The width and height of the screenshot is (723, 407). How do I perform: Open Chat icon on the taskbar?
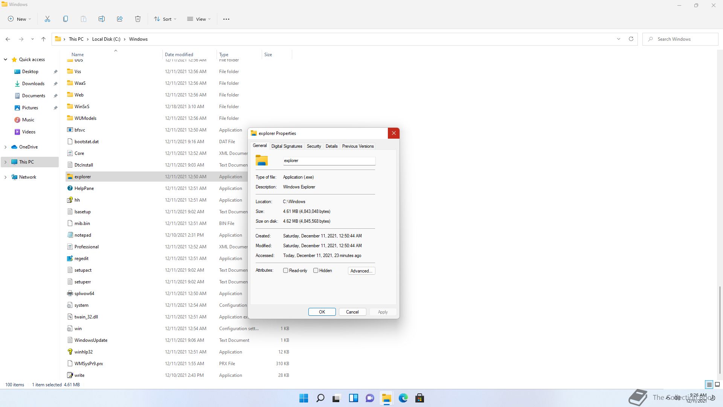(x=370, y=398)
